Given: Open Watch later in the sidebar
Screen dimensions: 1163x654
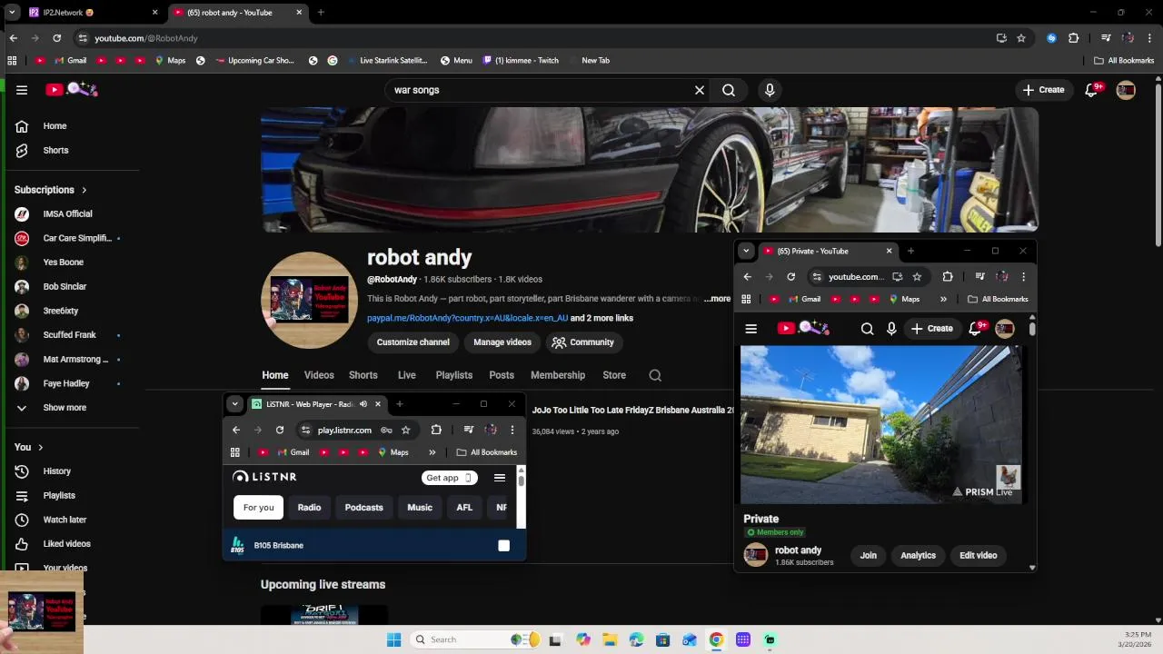Looking at the screenshot, I should [x=65, y=520].
